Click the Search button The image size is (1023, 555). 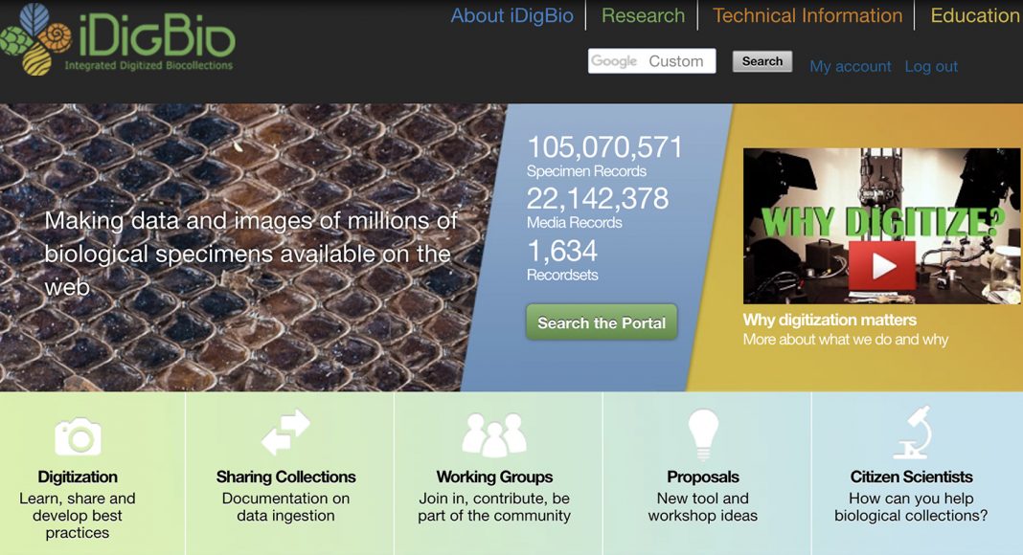click(762, 61)
